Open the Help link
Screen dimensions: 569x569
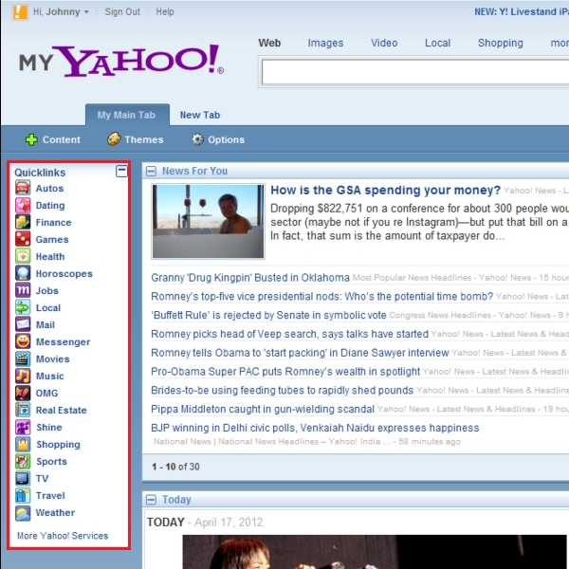pos(165,11)
